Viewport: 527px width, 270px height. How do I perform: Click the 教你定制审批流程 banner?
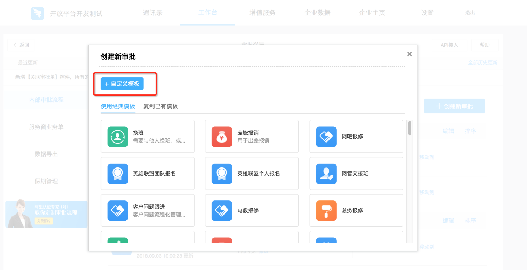tap(46, 214)
